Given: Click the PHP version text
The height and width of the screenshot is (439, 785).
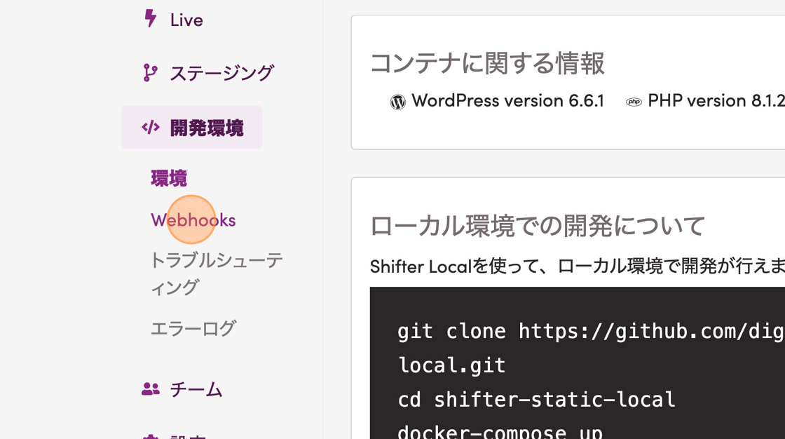Looking at the screenshot, I should pyautogui.click(x=716, y=101).
